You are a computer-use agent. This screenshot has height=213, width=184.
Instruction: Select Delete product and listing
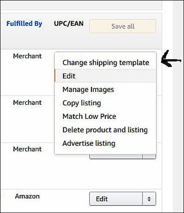point(105,130)
